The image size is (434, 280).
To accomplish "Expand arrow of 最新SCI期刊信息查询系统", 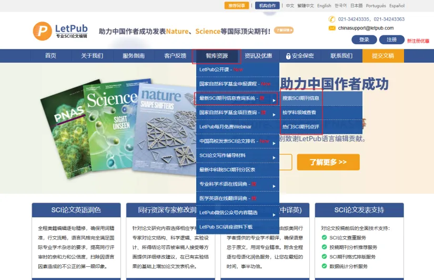I will [x=274, y=100].
